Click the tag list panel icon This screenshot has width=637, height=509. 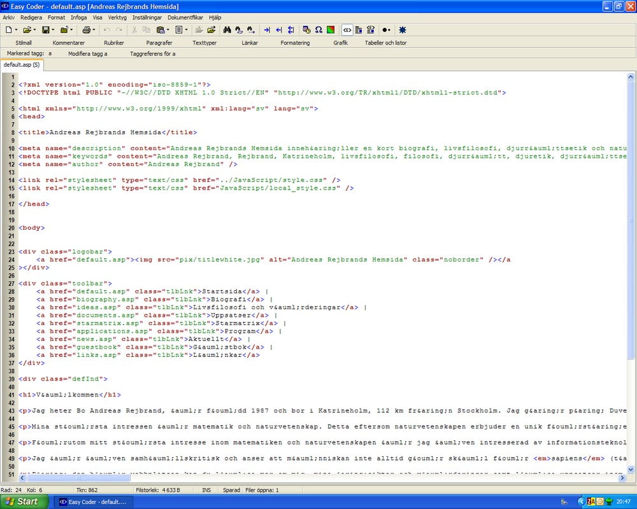tap(359, 30)
